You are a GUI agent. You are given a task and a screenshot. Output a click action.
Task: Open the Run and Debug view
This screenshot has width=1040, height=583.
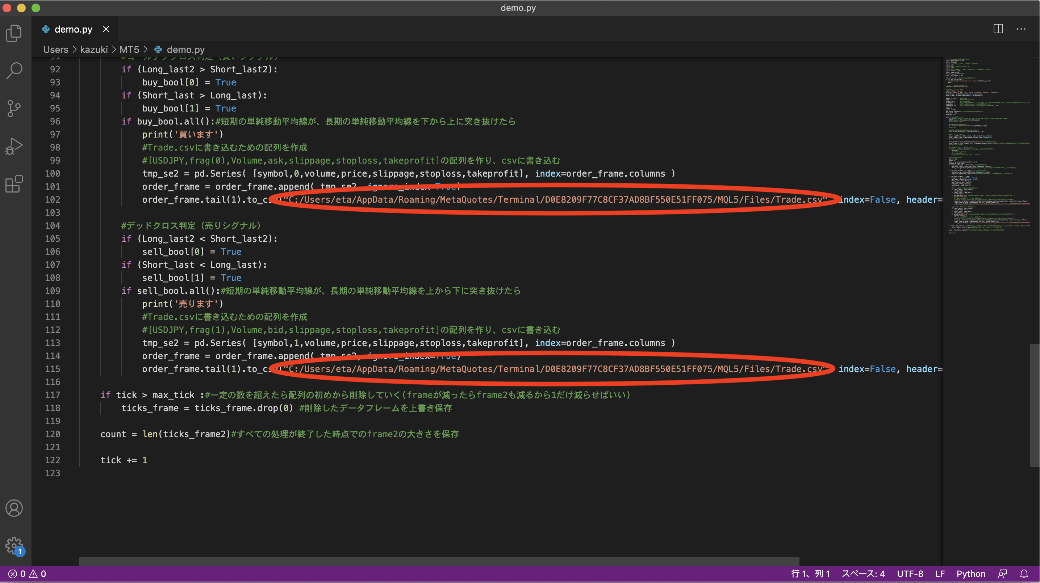click(x=14, y=146)
